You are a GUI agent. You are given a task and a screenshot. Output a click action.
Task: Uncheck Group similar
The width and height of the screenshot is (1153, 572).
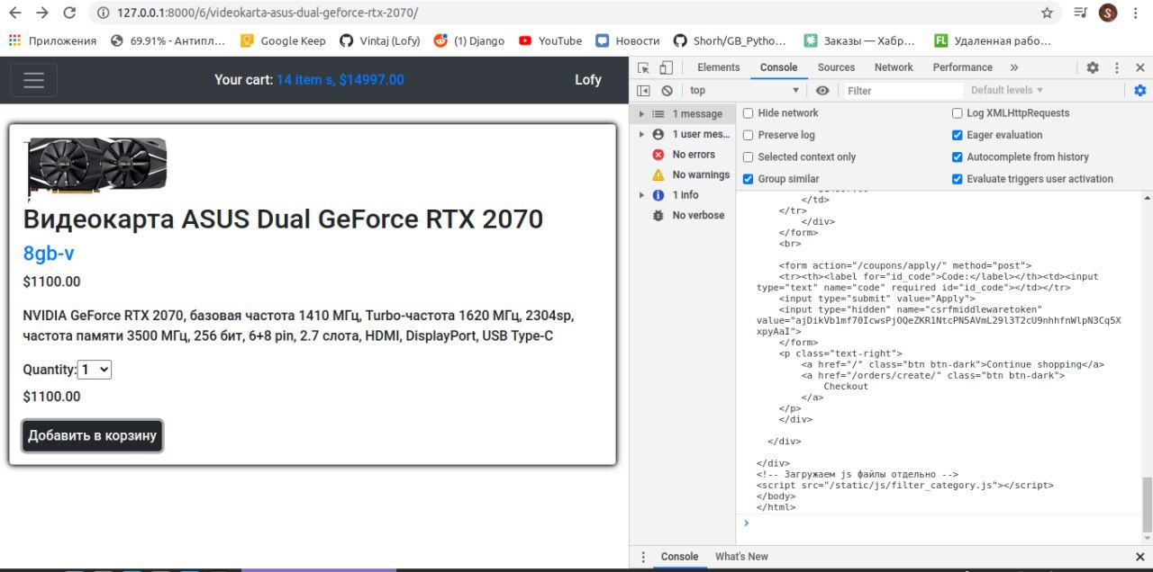click(x=748, y=179)
